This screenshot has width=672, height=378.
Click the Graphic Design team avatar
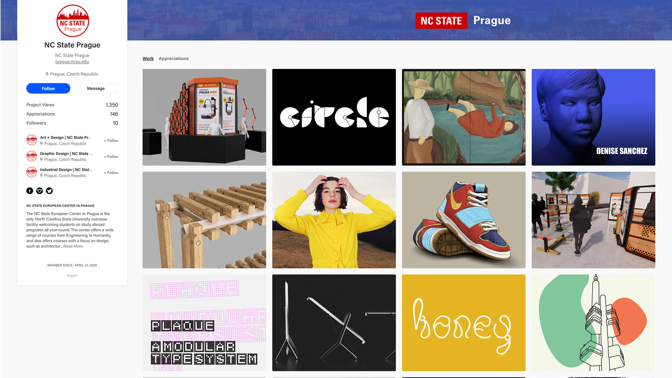point(31,156)
